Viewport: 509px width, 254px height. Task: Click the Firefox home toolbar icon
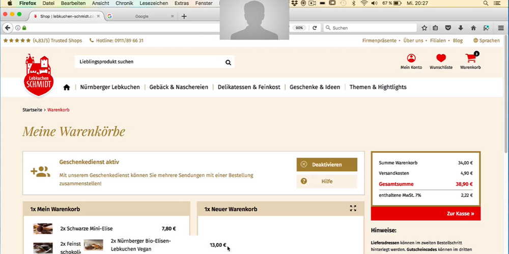coord(473,28)
